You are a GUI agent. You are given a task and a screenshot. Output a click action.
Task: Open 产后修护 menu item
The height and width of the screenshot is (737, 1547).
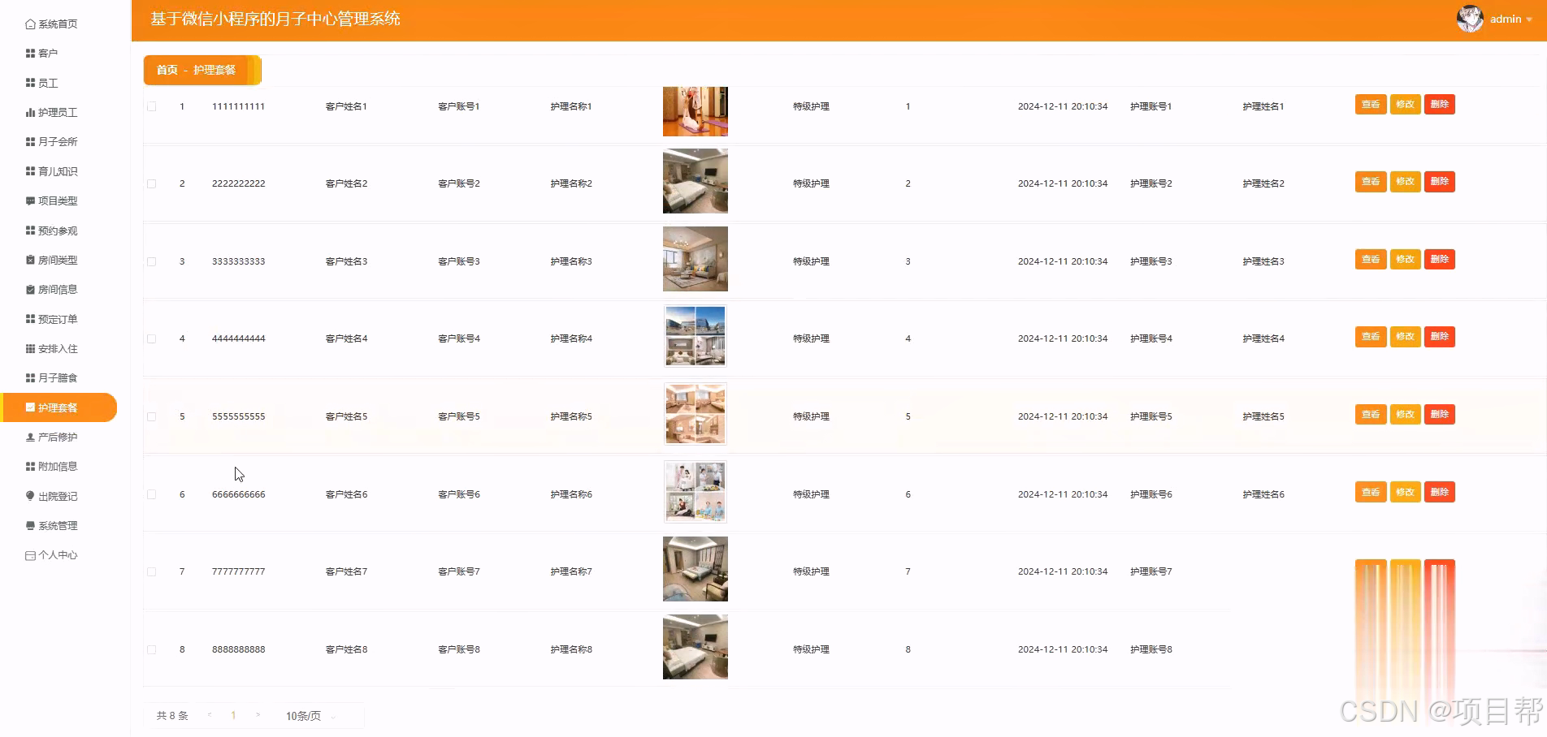point(58,437)
